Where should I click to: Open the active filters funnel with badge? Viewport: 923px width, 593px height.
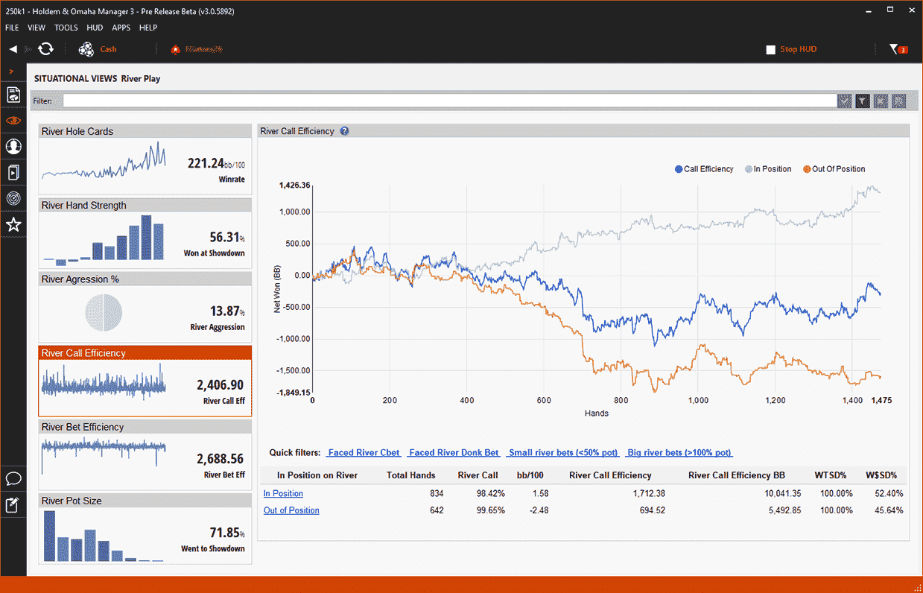pyautogui.click(x=897, y=49)
